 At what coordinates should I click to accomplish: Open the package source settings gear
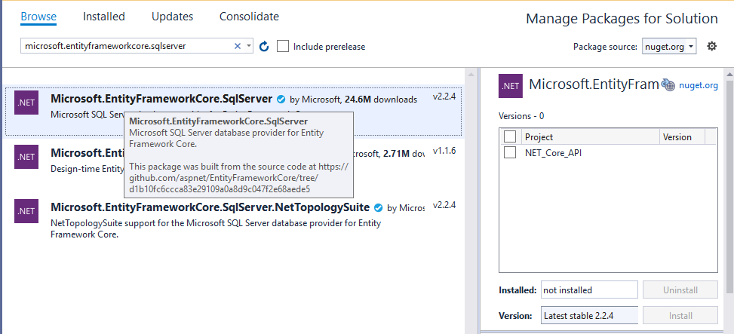[711, 47]
